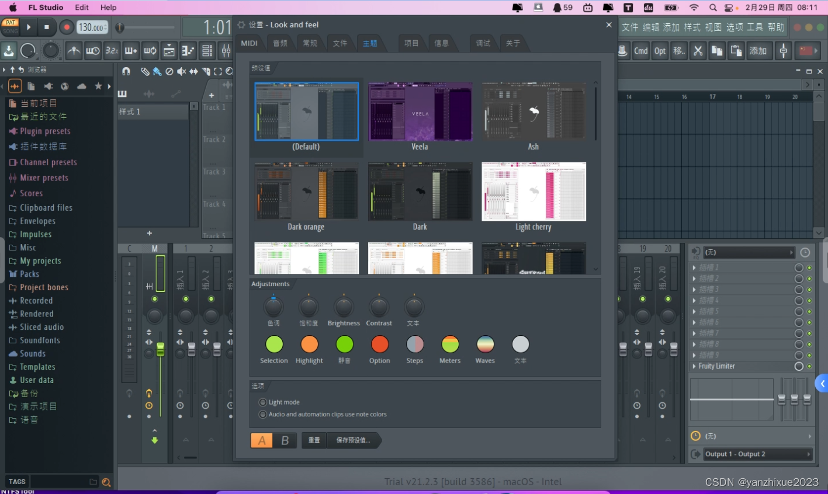Image resolution: width=828 pixels, height=494 pixels.
Task: Select the B state button
Action: click(x=285, y=440)
